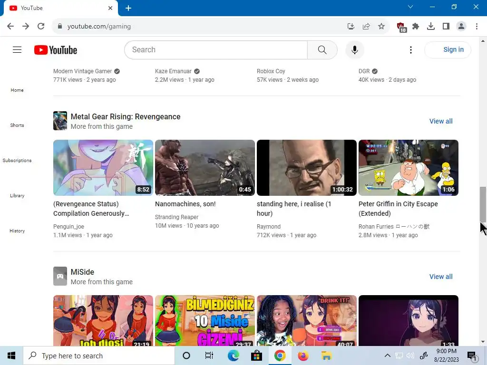This screenshot has width=487, height=365.
Task: Open Roblox Coy channel name
Action: coord(271,71)
